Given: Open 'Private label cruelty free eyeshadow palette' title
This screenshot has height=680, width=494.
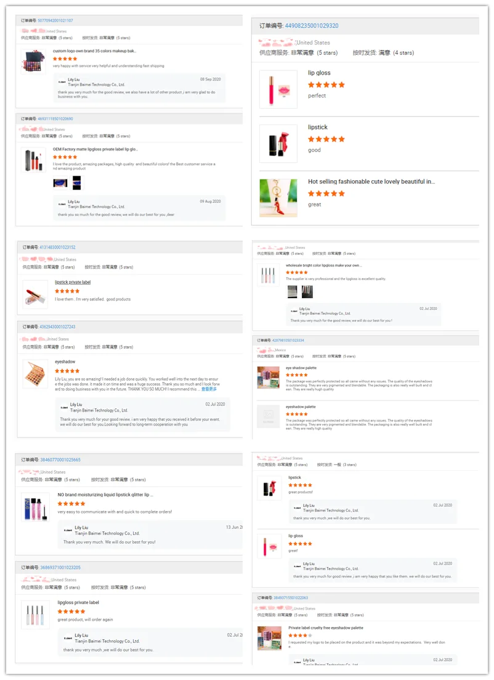Looking at the screenshot, I should tap(326, 628).
